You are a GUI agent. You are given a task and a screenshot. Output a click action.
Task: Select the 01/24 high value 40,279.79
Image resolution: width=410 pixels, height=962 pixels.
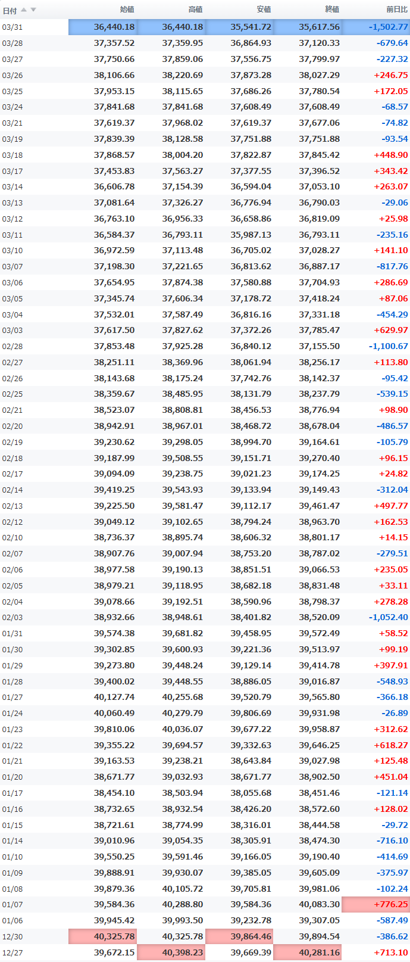coord(183,713)
